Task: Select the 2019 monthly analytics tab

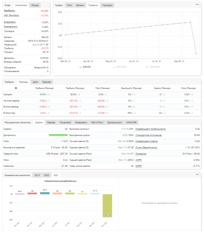Action: 37,175
